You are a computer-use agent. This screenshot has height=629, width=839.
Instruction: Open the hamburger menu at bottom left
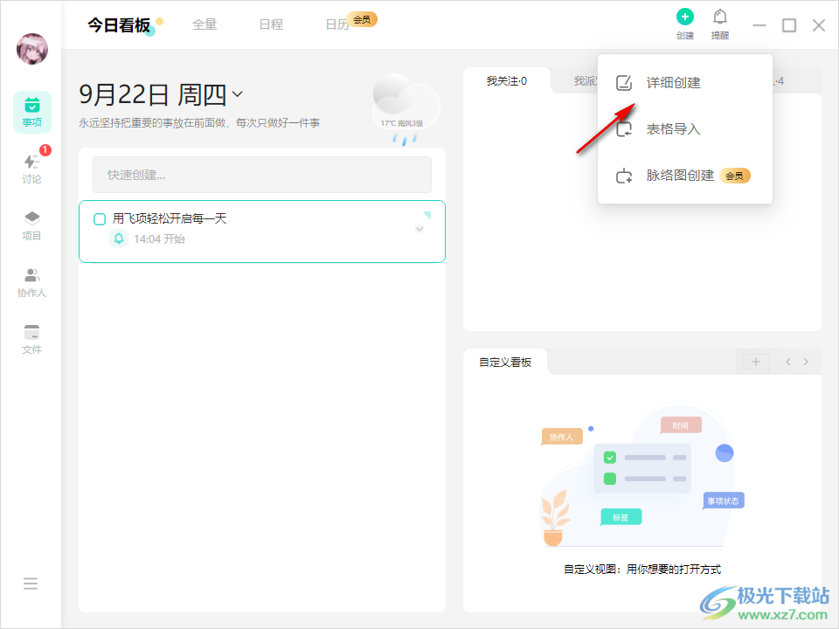click(x=31, y=583)
